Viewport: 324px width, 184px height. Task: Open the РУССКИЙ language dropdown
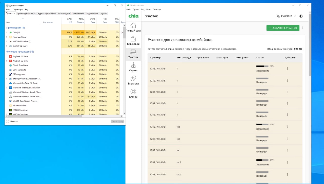point(286,16)
